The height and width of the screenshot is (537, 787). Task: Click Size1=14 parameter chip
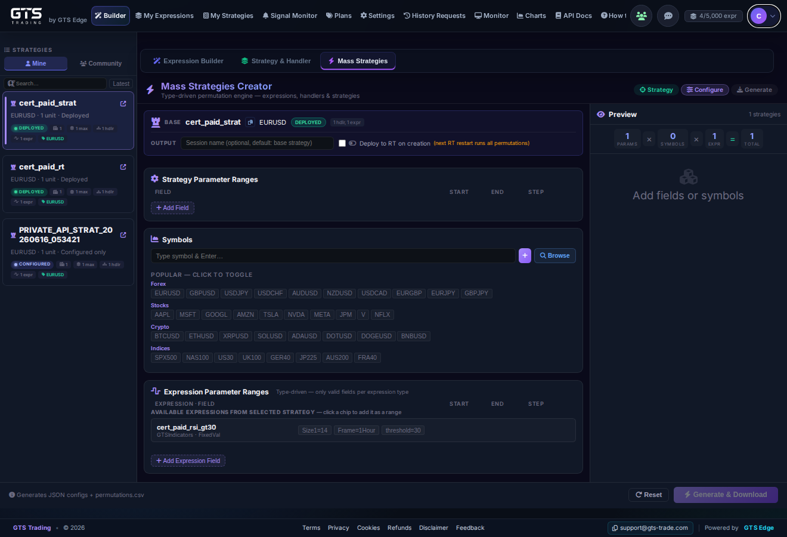[x=315, y=430]
